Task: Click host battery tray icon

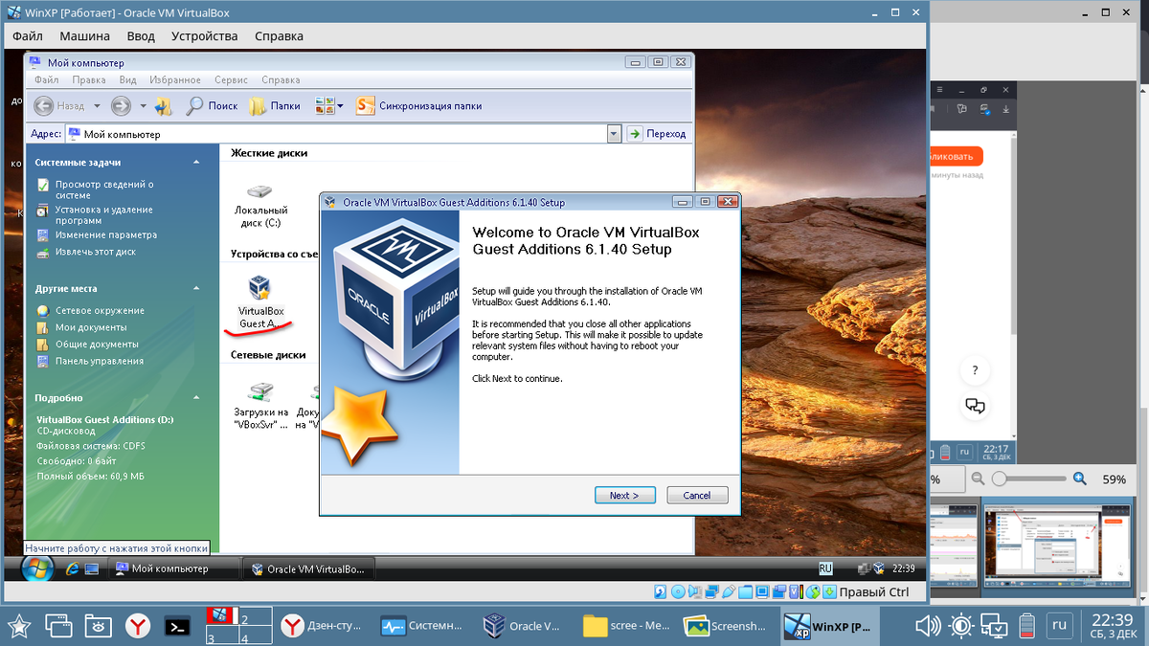Action: [x=1027, y=626]
